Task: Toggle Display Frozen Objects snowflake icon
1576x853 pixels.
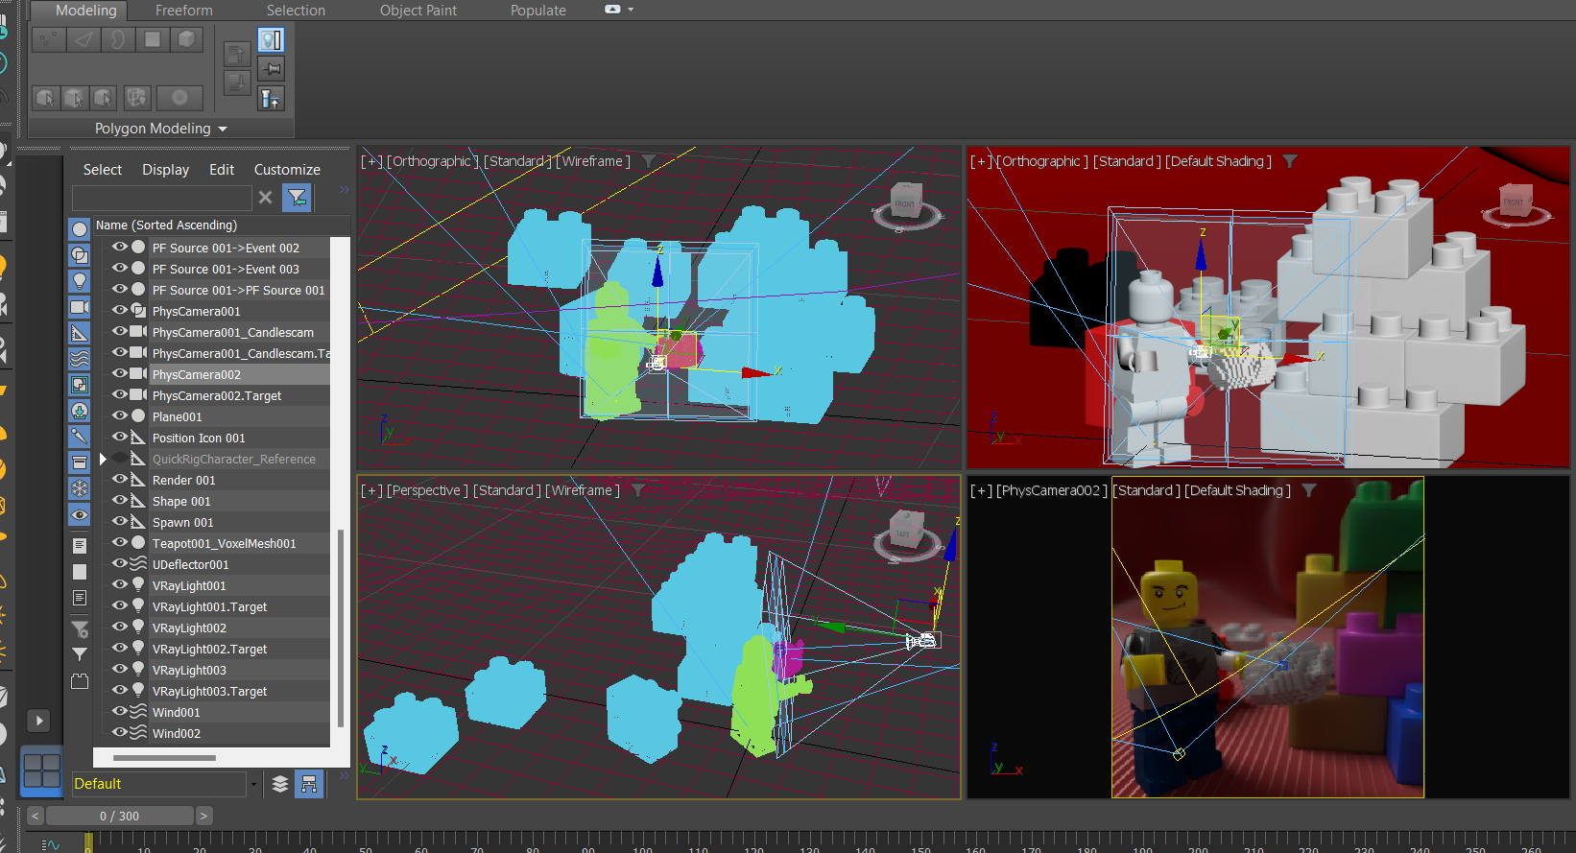Action: click(x=80, y=488)
